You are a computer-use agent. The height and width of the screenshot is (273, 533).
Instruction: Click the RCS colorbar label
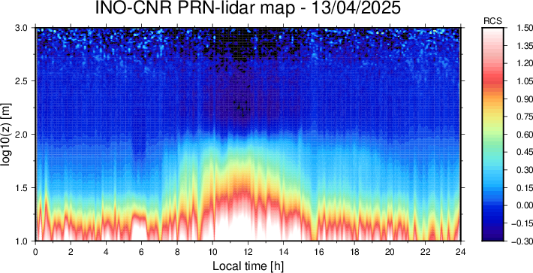click(x=492, y=22)
